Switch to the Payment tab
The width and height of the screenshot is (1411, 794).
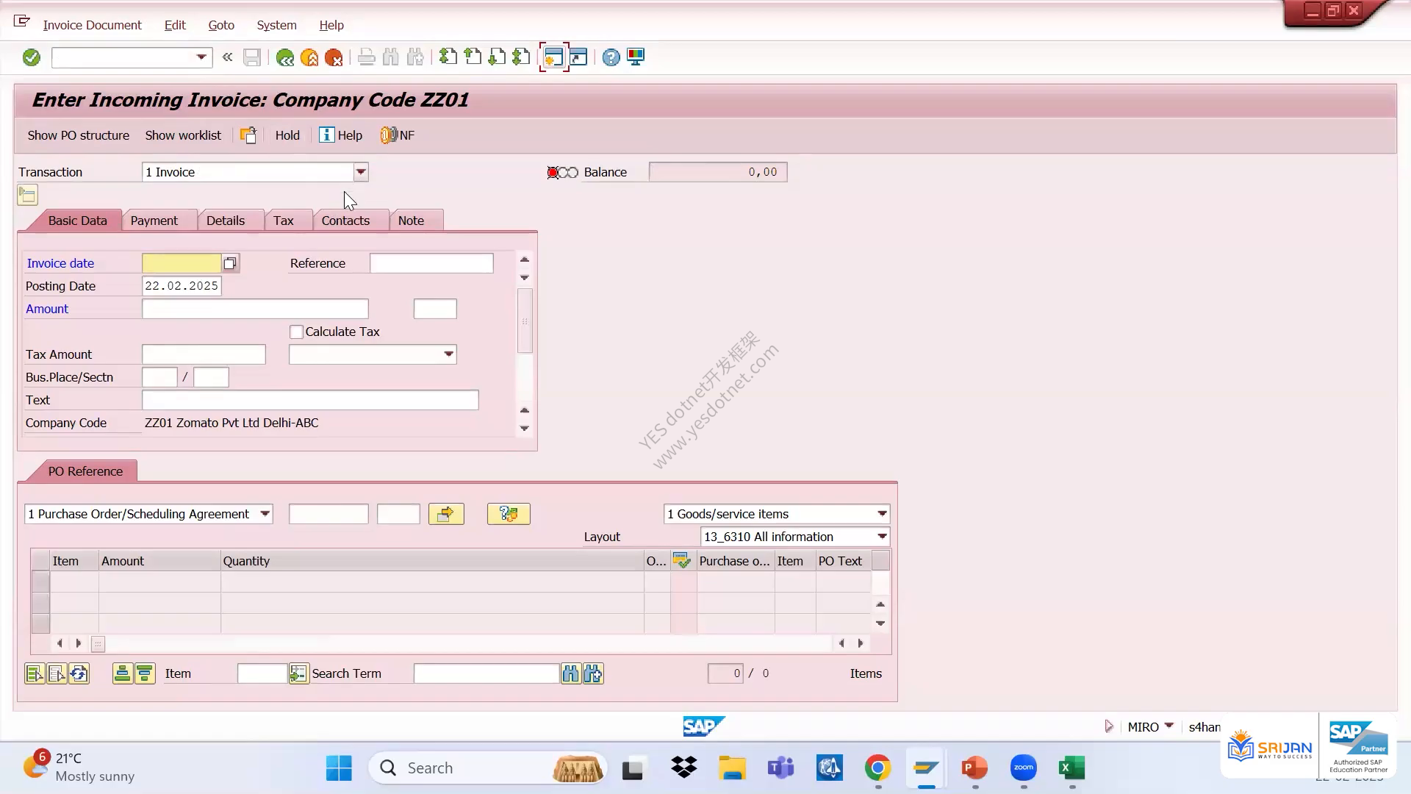[154, 221]
